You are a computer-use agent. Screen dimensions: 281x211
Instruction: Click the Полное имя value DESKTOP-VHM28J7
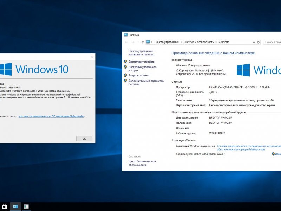point(221,123)
